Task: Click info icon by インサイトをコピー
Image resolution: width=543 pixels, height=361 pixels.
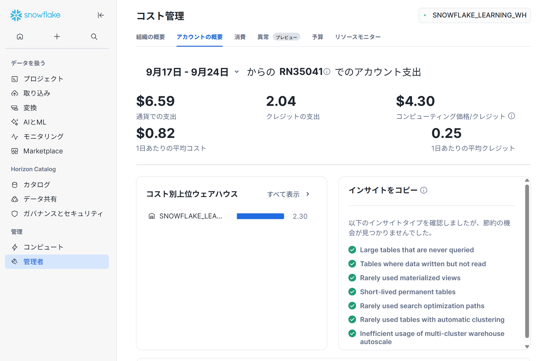Action: (424, 190)
